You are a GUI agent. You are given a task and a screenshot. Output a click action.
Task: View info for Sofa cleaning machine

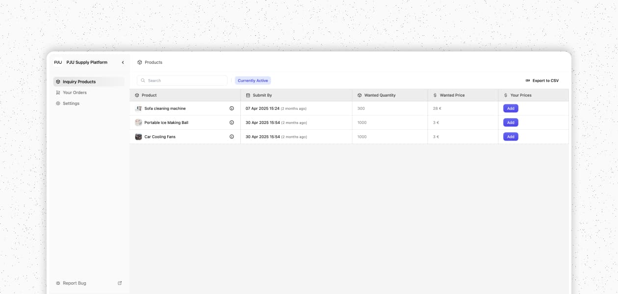(x=232, y=108)
